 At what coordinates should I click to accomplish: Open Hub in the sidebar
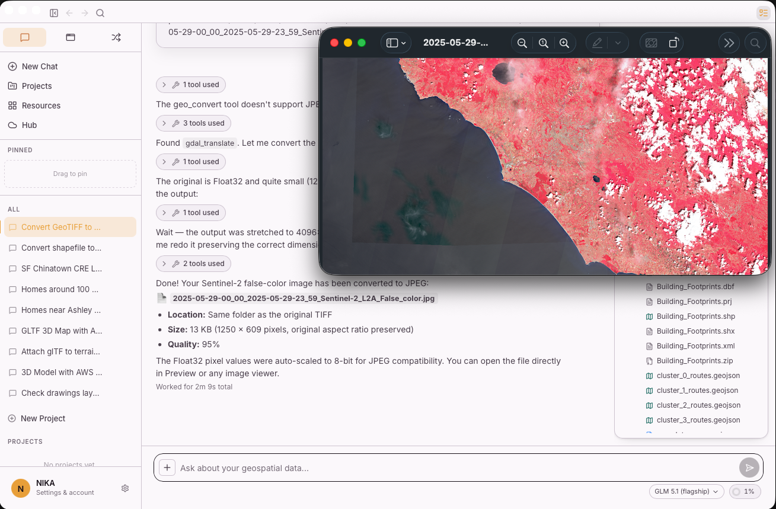(x=71, y=125)
